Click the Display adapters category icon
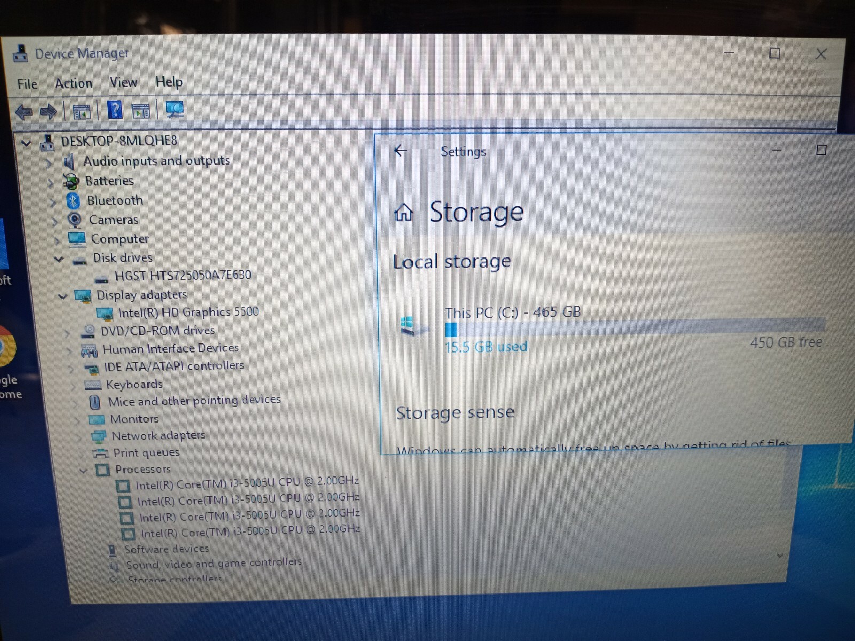This screenshot has width=855, height=641. (x=83, y=296)
